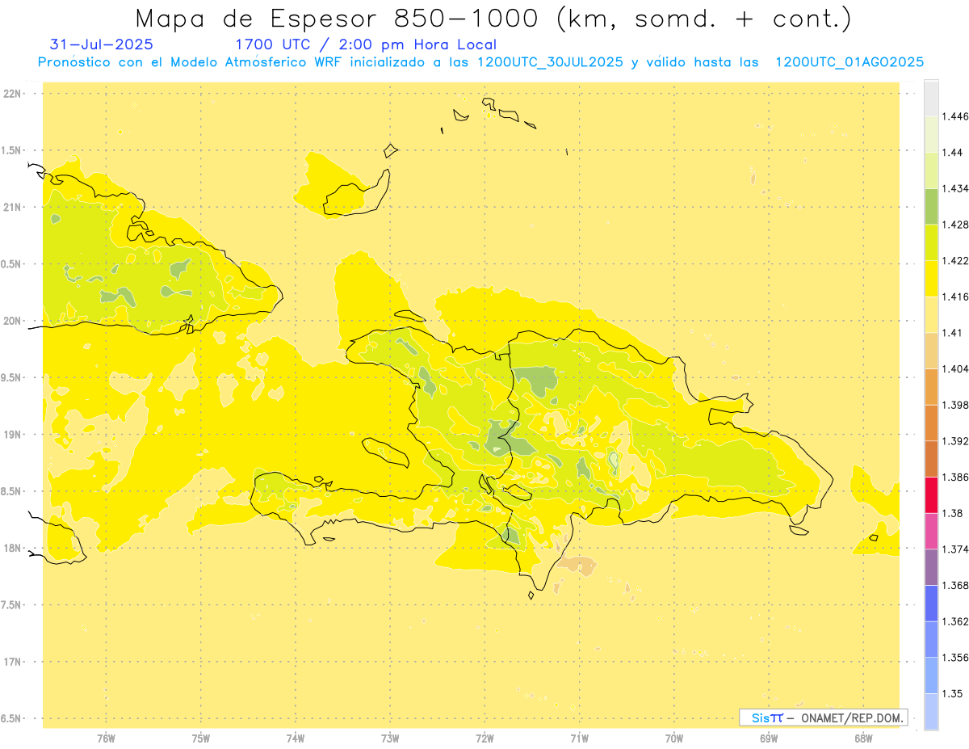Image resolution: width=969 pixels, height=749 pixels.
Task: Pick the tan swatch between 1.404 and 1.41
Action: point(931,351)
